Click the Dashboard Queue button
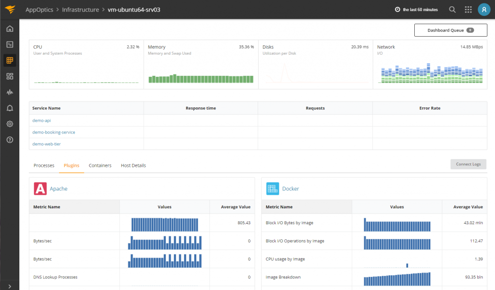 pyautogui.click(x=450, y=30)
